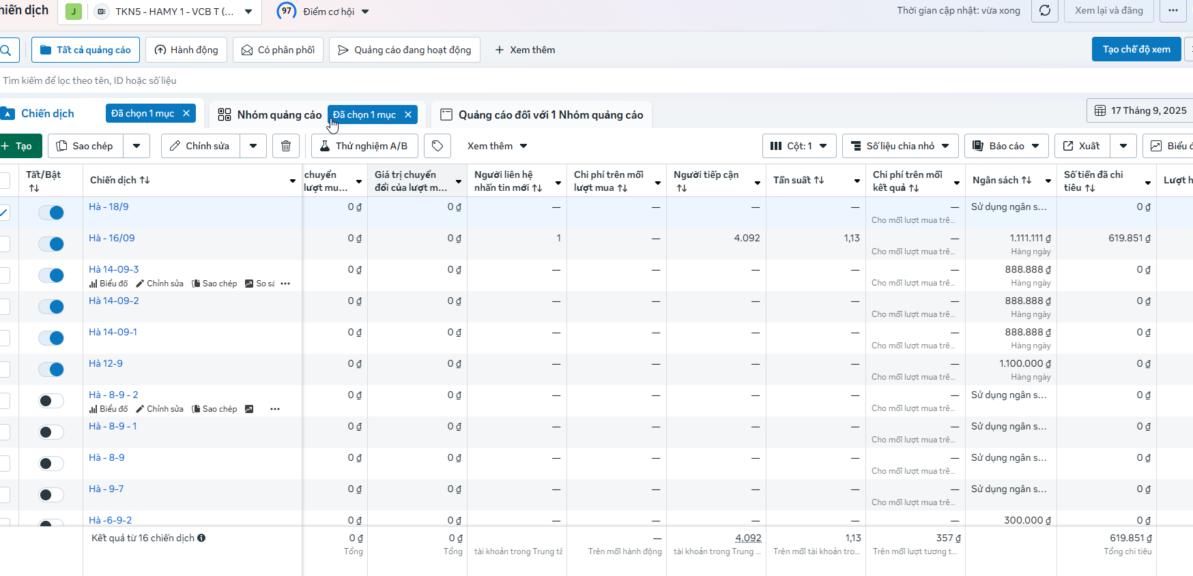Click the search magnifier icon
Image resolution: width=1193 pixels, height=576 pixels.
click(x=6, y=50)
